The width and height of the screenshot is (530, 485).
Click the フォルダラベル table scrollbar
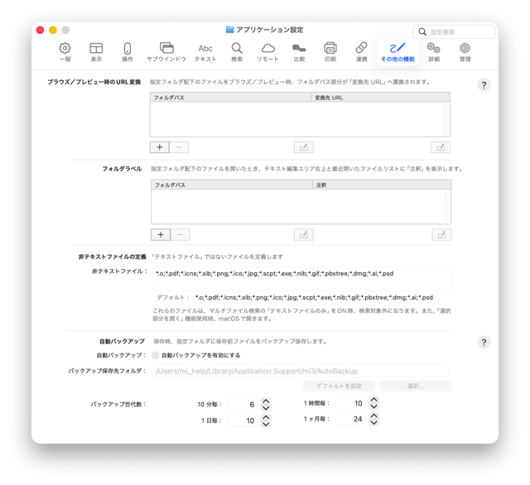447,206
